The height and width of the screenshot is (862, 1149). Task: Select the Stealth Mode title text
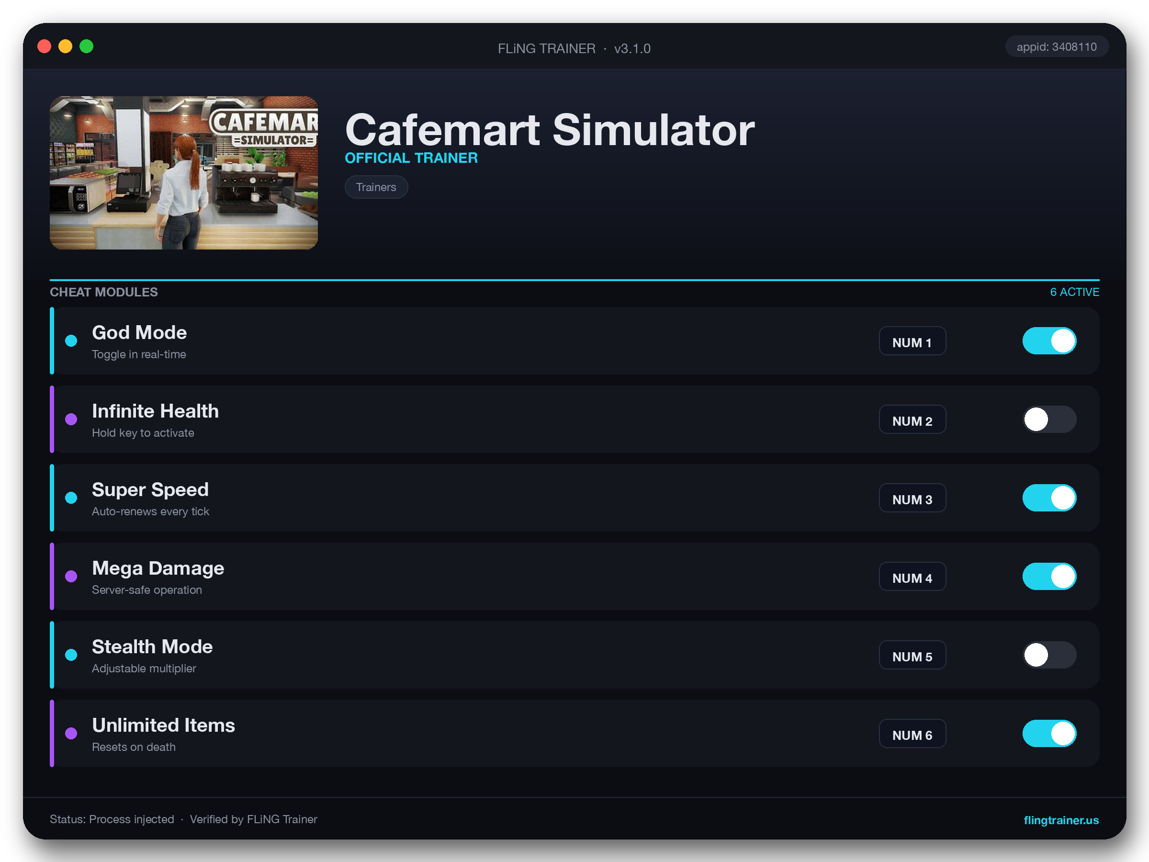[x=152, y=647]
